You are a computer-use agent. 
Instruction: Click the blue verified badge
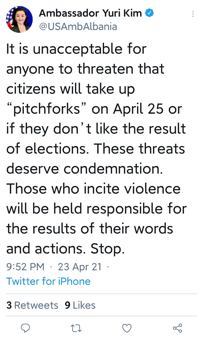[149, 13]
